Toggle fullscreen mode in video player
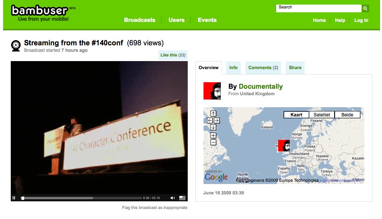The image size is (382, 219). [x=182, y=198]
